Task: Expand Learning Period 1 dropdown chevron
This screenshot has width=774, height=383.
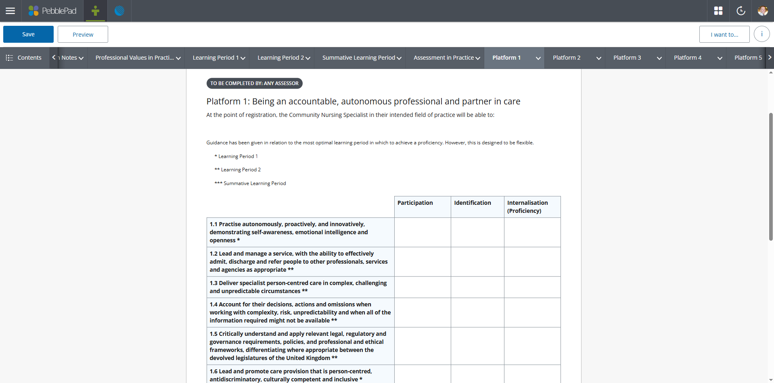Action: 243,58
